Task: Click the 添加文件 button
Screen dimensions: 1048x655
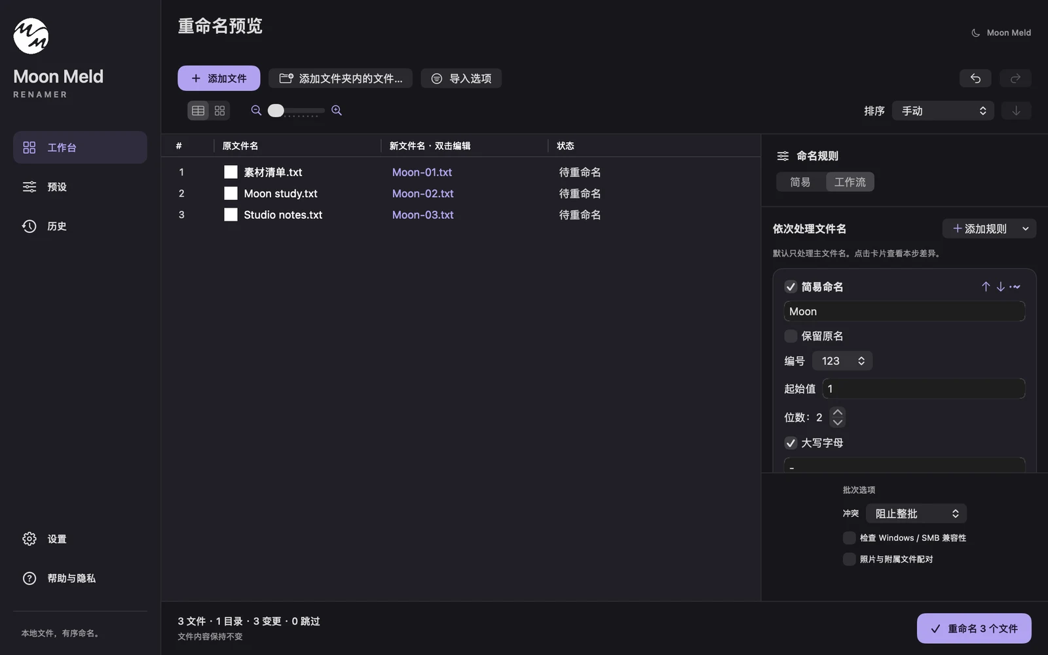Action: [x=219, y=79]
